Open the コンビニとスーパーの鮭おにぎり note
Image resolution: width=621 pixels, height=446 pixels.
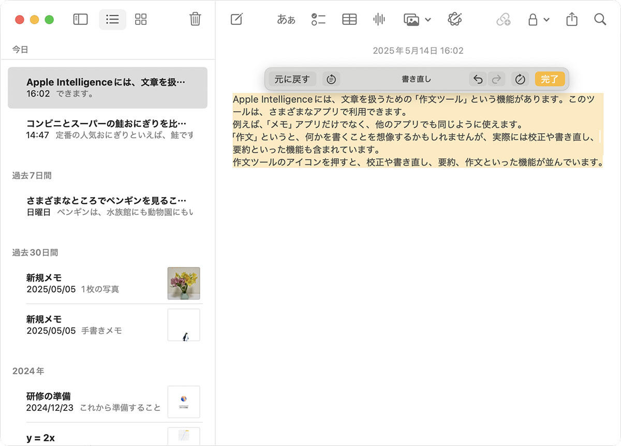108,129
